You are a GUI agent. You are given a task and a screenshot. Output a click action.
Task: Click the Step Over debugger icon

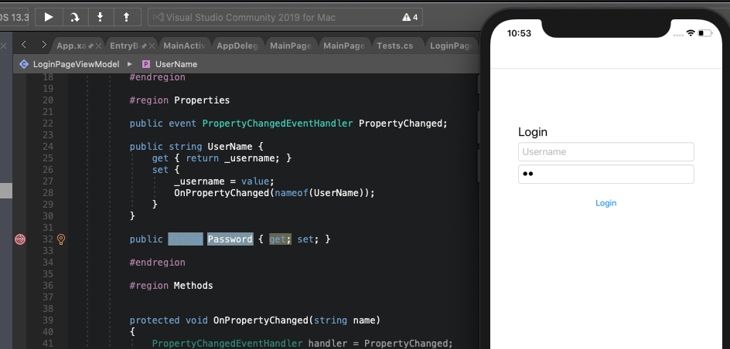(x=74, y=18)
